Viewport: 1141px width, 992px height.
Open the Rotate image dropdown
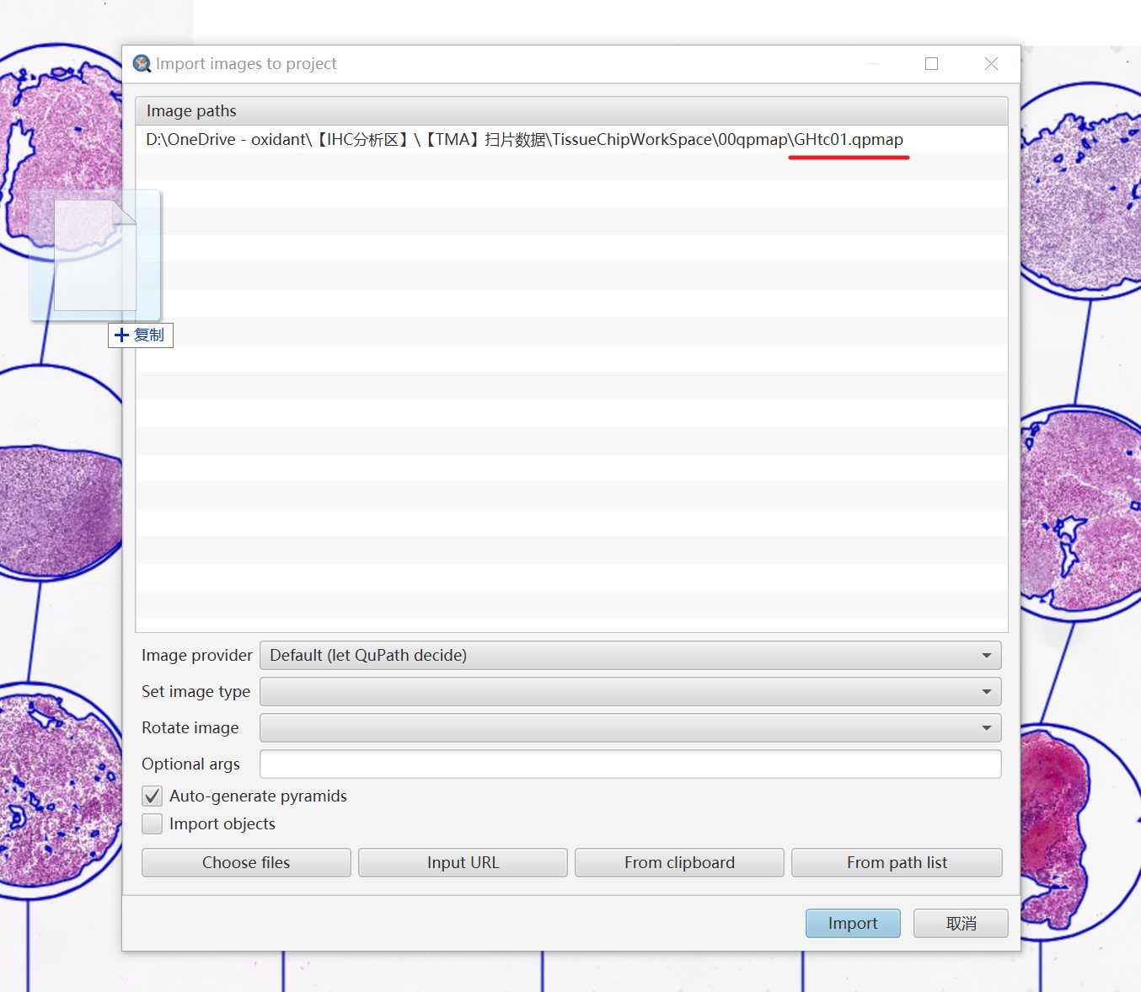point(630,728)
